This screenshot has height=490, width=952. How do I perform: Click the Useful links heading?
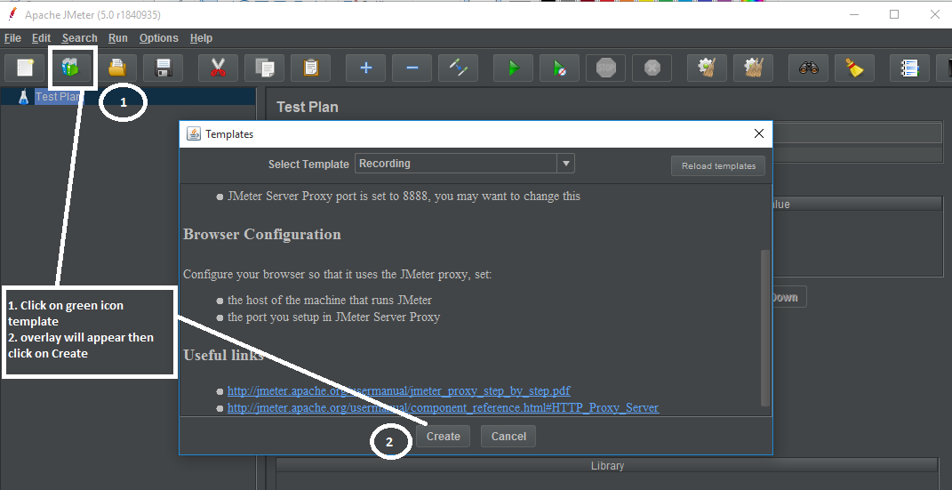point(223,355)
